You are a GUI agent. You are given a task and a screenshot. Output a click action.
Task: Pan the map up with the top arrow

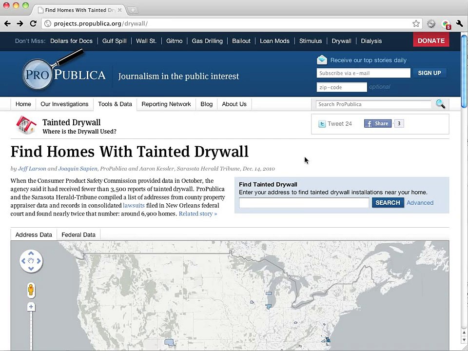click(x=31, y=253)
